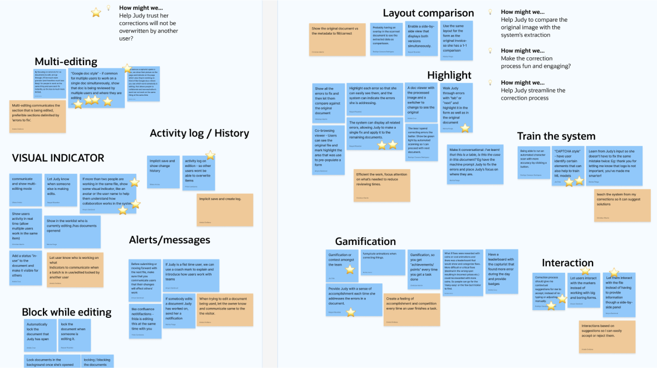Click the star on the 'Walk Judy through errors' note

[x=465, y=128]
